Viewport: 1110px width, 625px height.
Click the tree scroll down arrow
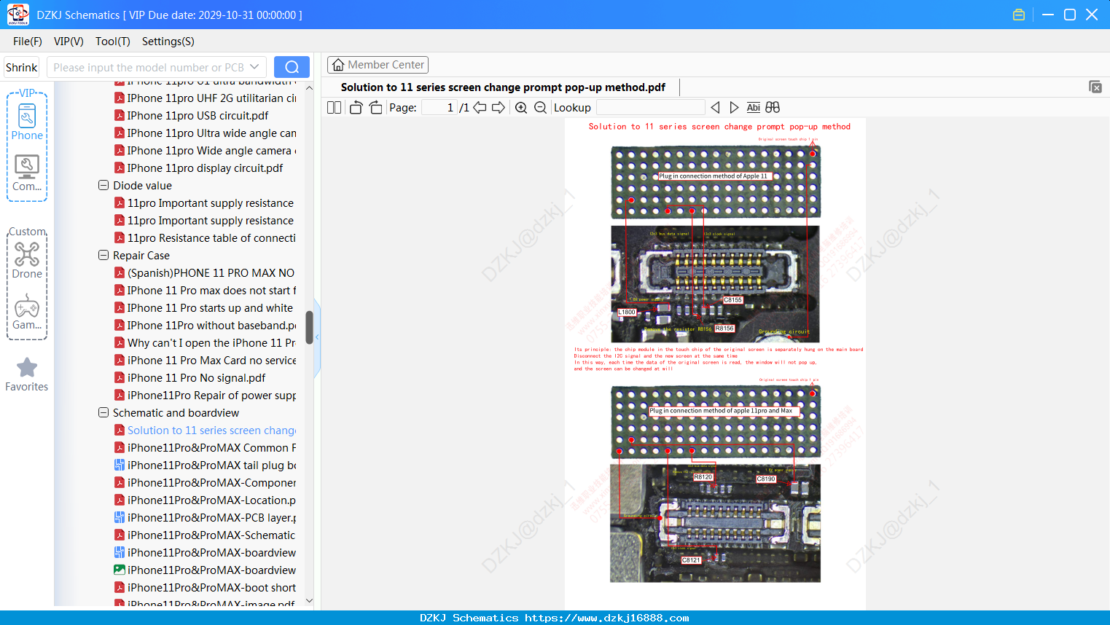(x=309, y=601)
